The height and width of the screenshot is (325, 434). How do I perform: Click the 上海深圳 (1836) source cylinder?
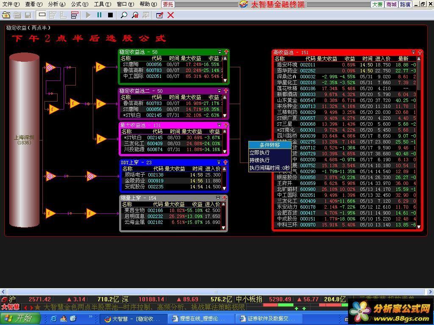[24, 140]
